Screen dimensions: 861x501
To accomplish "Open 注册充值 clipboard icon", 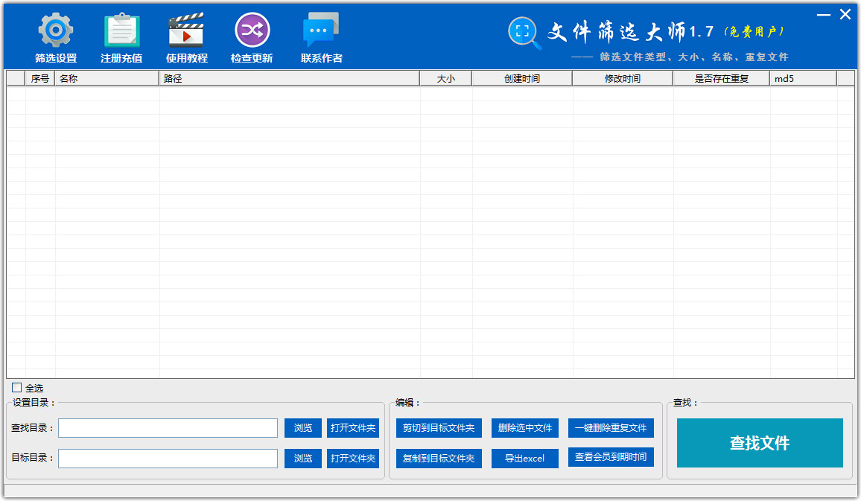I will pos(121,31).
